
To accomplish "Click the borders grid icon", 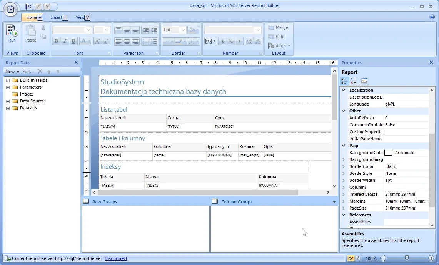I will click(x=192, y=42).
